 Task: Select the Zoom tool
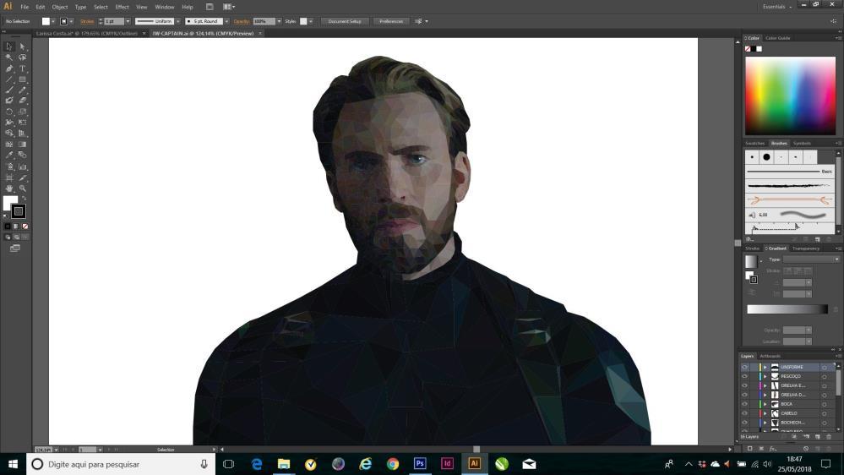(x=23, y=188)
